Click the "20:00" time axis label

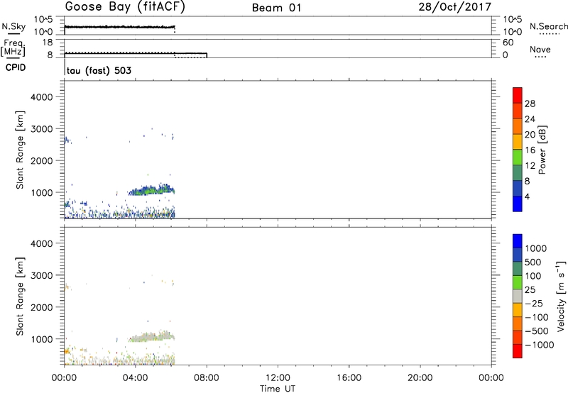(420, 378)
